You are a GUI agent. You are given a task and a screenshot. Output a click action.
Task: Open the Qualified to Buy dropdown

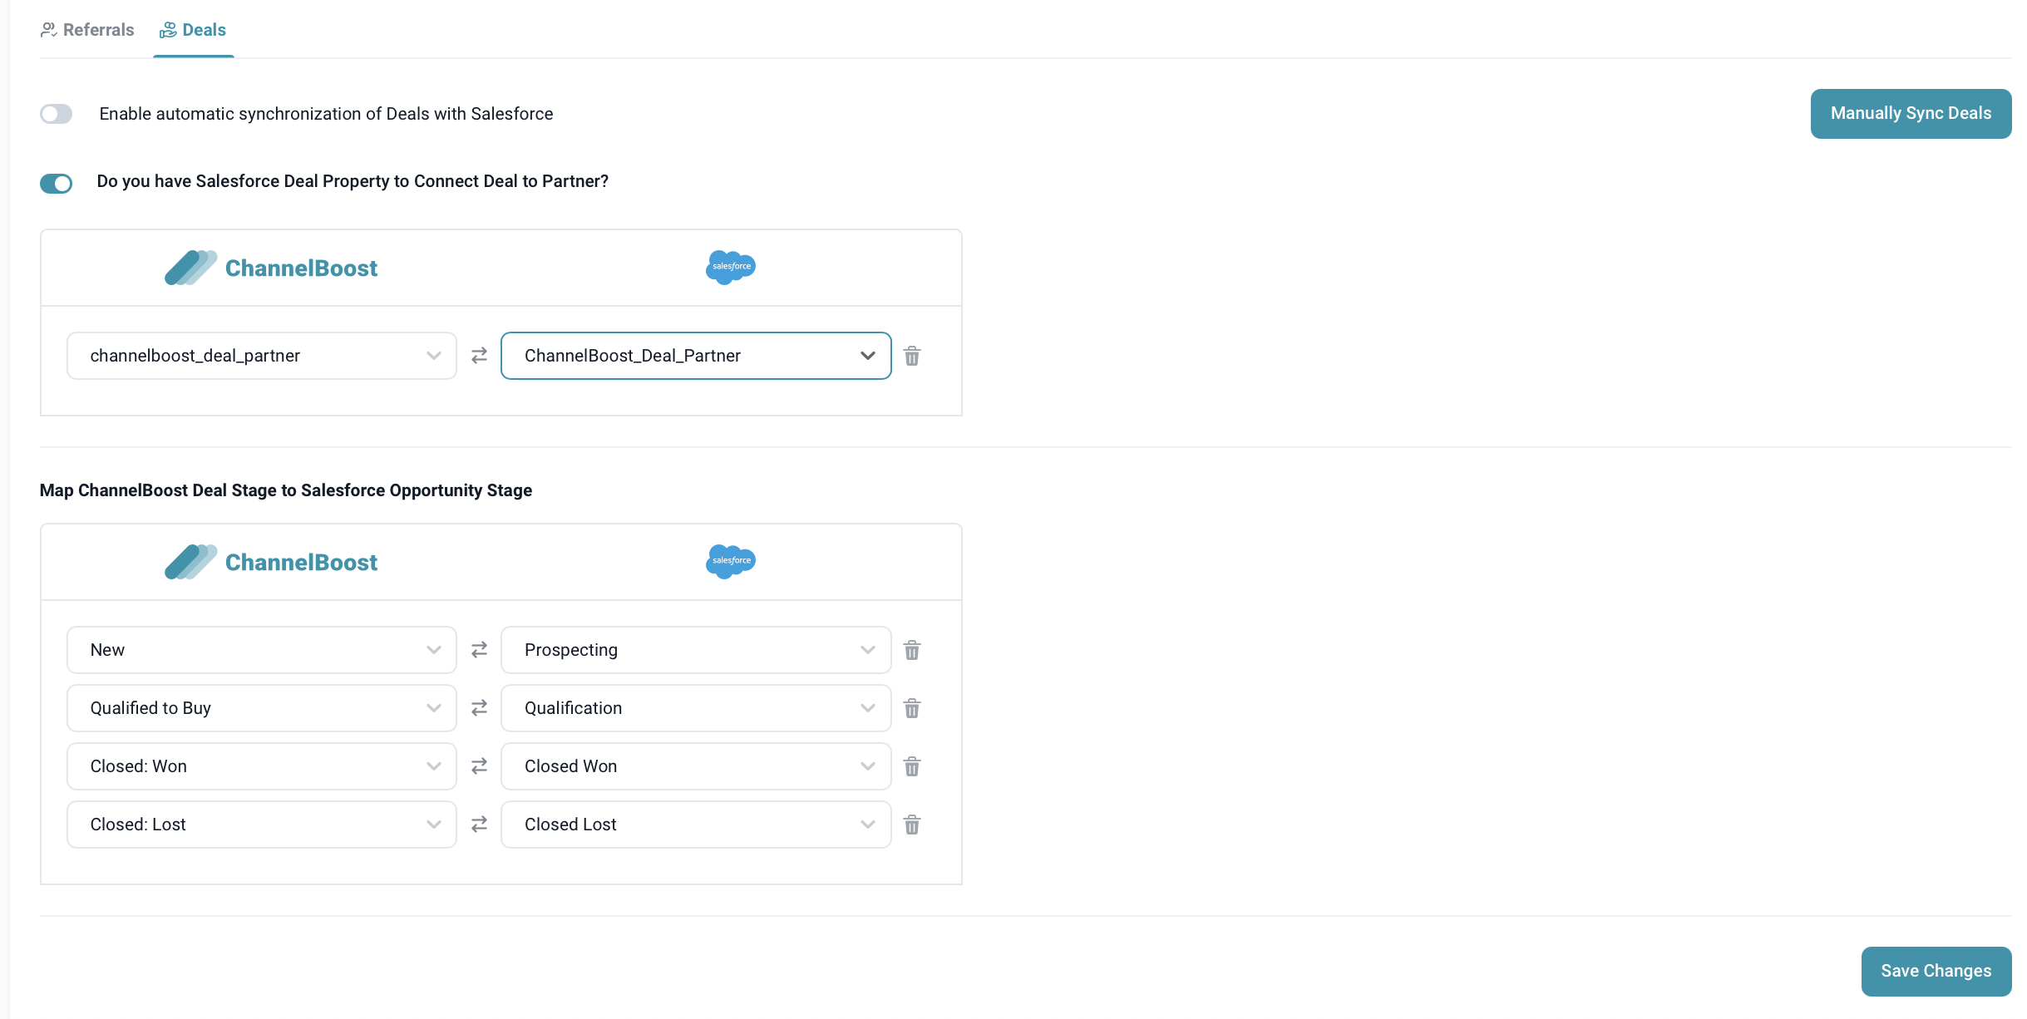click(x=261, y=708)
